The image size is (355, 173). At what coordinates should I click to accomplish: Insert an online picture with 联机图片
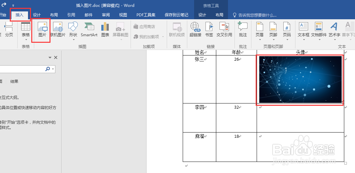point(58,30)
